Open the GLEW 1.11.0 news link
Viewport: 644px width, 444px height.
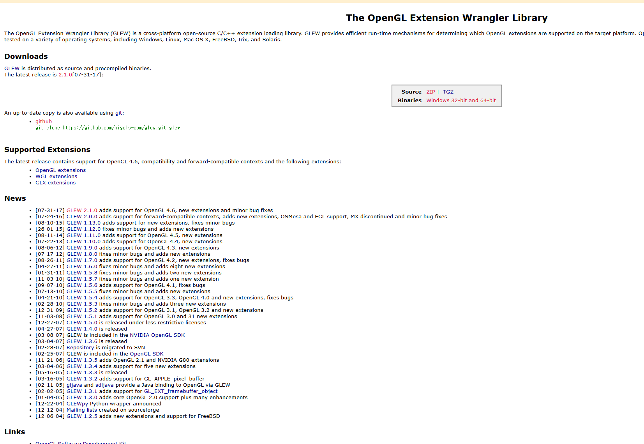[x=83, y=235]
